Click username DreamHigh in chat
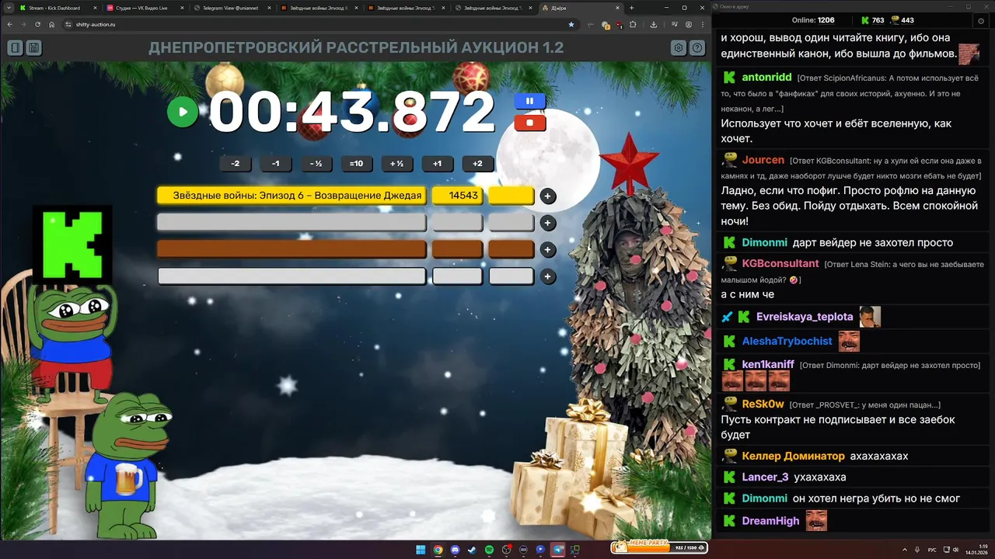 click(x=770, y=521)
